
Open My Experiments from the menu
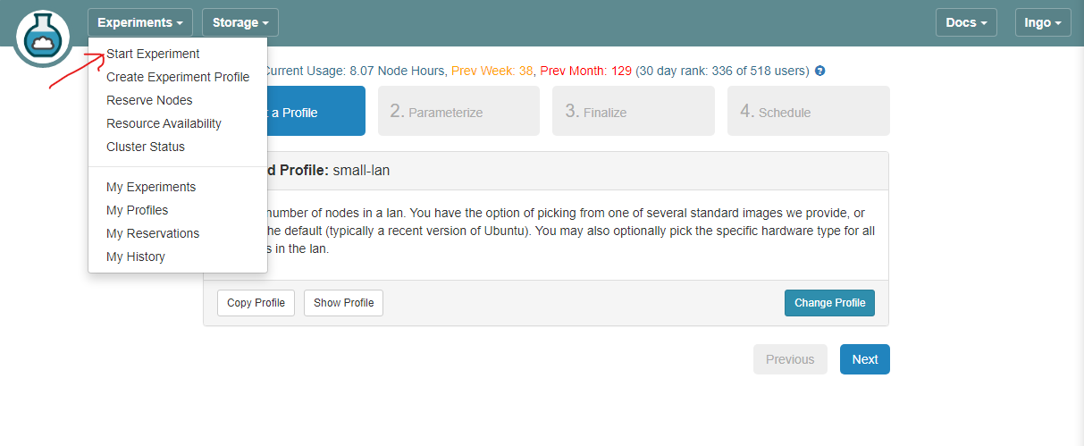[151, 187]
